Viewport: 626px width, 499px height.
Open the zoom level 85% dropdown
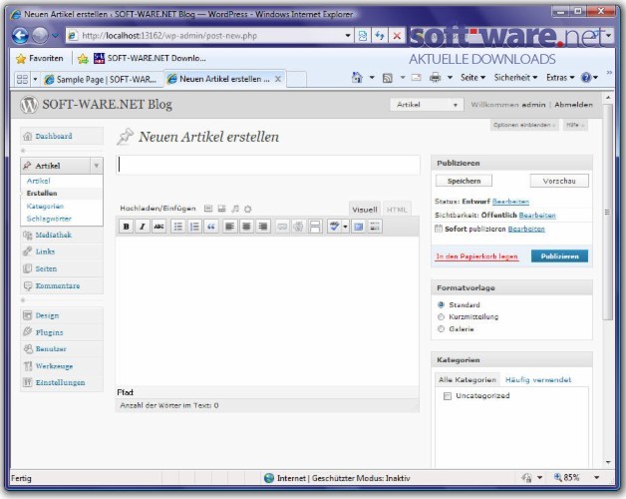point(596,478)
